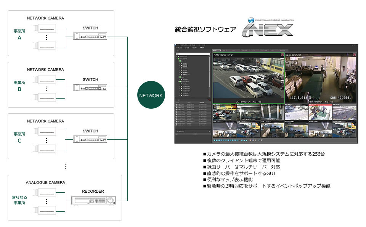The width and height of the screenshot is (366, 227).
Task: Click the lower network camera in 事業所 C
Action: pyautogui.click(x=44, y=149)
